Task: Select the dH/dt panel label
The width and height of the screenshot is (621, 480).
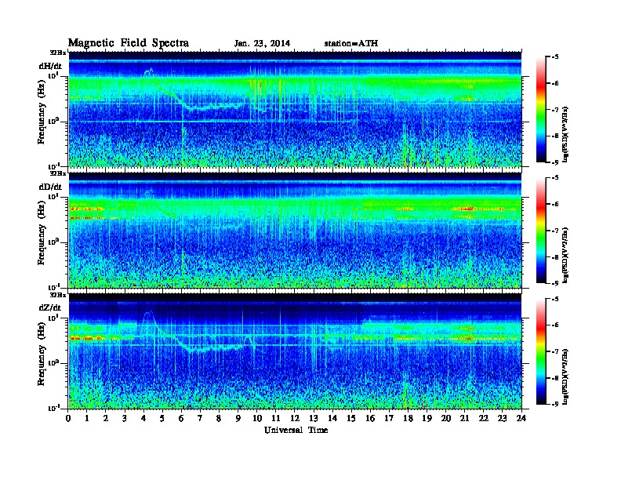Action: (50, 67)
